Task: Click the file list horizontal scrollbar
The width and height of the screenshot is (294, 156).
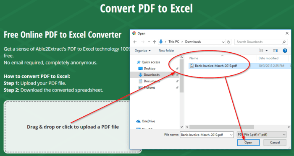Action: (x=222, y=127)
